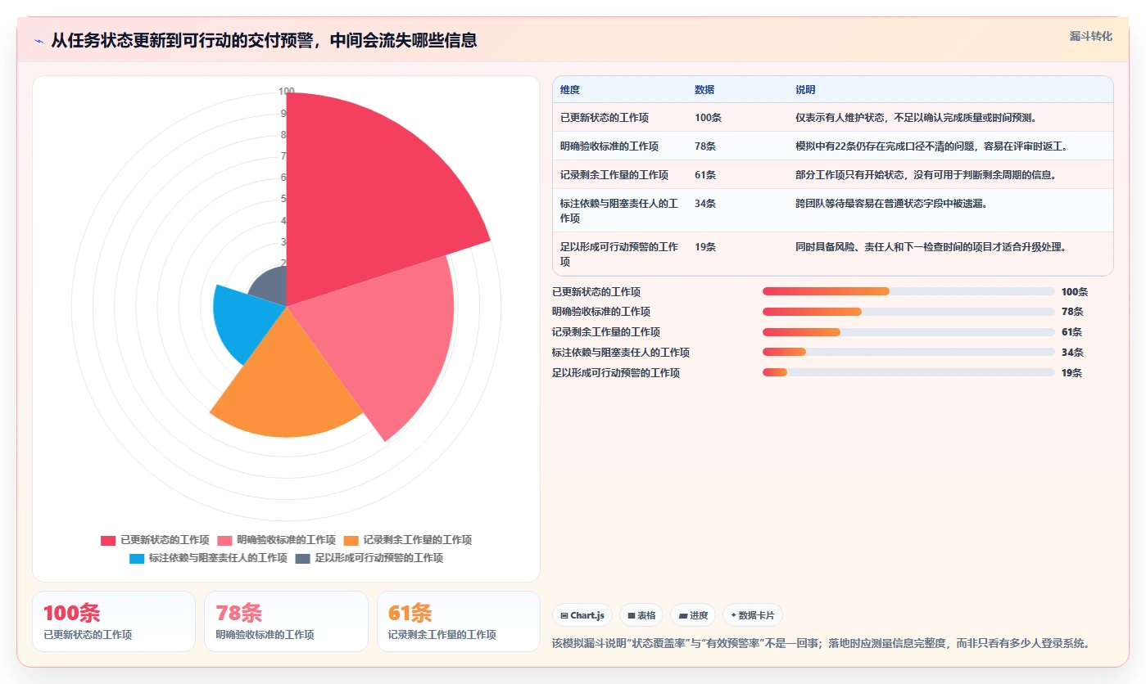Toggle legend item 标注依赖与阻塞责任人的工作项

tap(208, 558)
